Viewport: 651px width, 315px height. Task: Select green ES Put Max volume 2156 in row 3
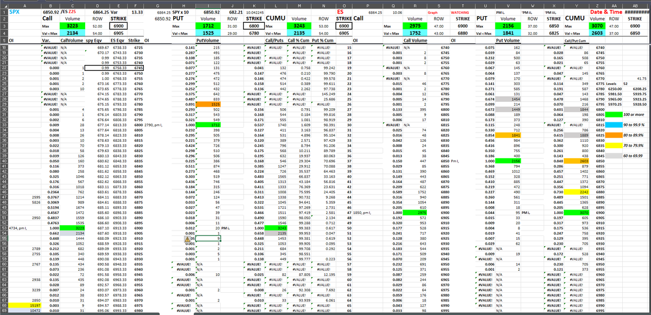click(x=508, y=25)
